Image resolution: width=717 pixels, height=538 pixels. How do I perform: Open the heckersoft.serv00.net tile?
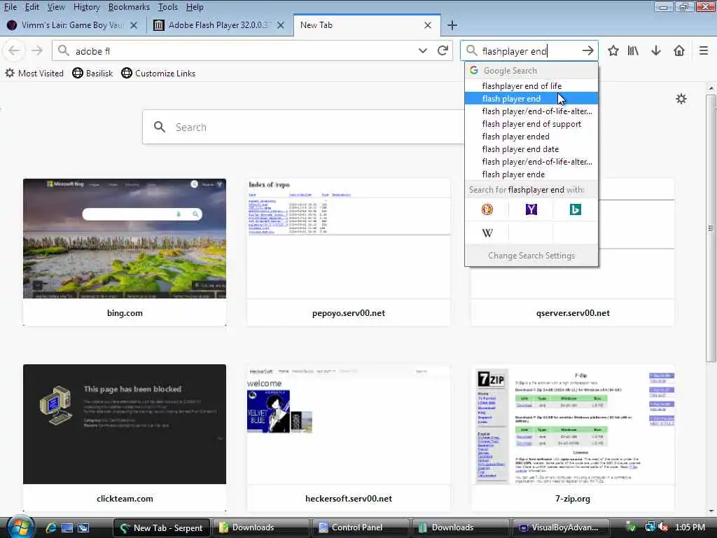(349, 437)
